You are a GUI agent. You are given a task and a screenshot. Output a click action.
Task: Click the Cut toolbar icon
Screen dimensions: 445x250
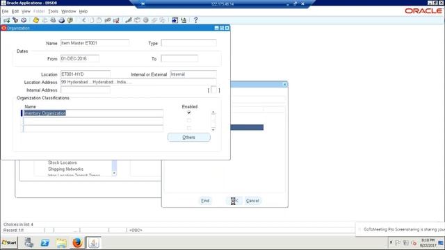tap(83, 20)
